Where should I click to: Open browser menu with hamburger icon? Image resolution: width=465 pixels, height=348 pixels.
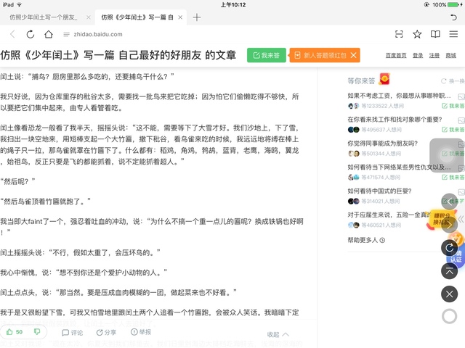click(x=453, y=34)
